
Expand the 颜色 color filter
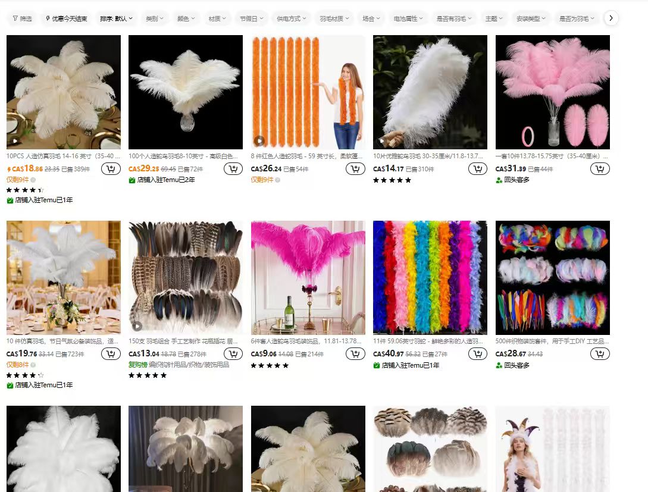pos(186,18)
